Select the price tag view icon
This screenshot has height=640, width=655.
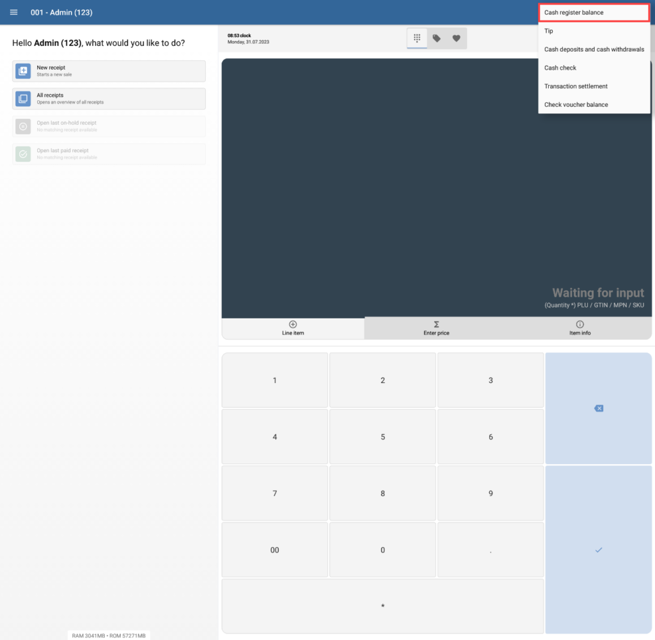coord(436,38)
